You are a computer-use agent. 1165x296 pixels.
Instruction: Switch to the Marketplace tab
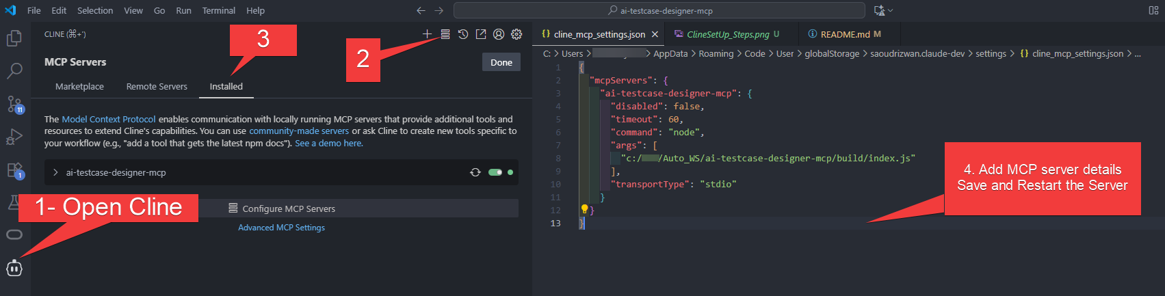click(x=79, y=86)
